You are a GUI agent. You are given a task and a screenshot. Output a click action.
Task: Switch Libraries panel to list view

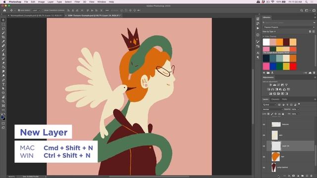314,32
